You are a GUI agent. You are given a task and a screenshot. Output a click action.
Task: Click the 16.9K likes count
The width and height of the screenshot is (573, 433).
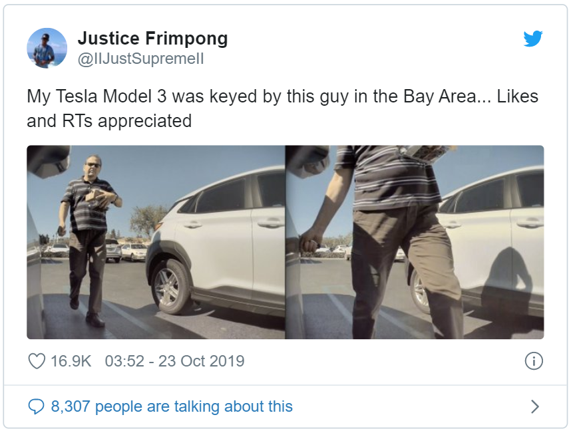[71, 361]
